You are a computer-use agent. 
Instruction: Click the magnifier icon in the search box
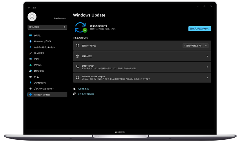[64, 27]
